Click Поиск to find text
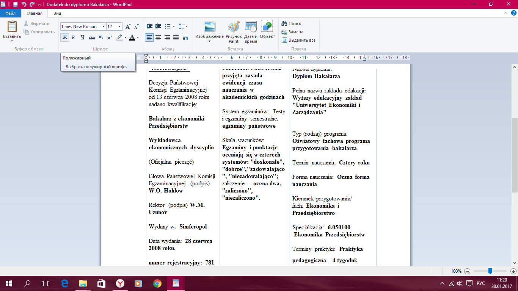518x291 pixels. 291,23
